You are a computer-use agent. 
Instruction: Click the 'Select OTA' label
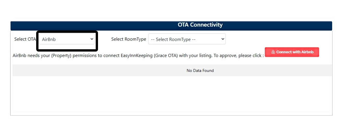25,39
